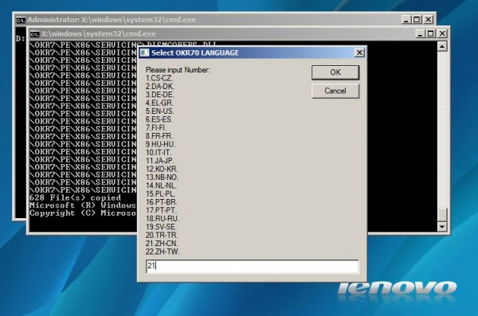
Task: Click the Lenovo logo on desktop
Action: pyautogui.click(x=398, y=288)
